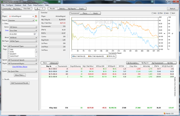Open the Database menu

18,5
